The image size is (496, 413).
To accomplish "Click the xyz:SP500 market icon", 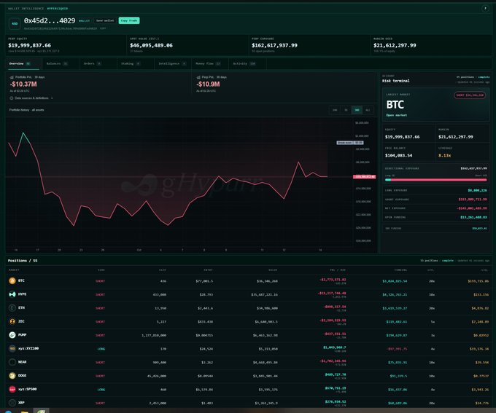I will coord(12,389).
